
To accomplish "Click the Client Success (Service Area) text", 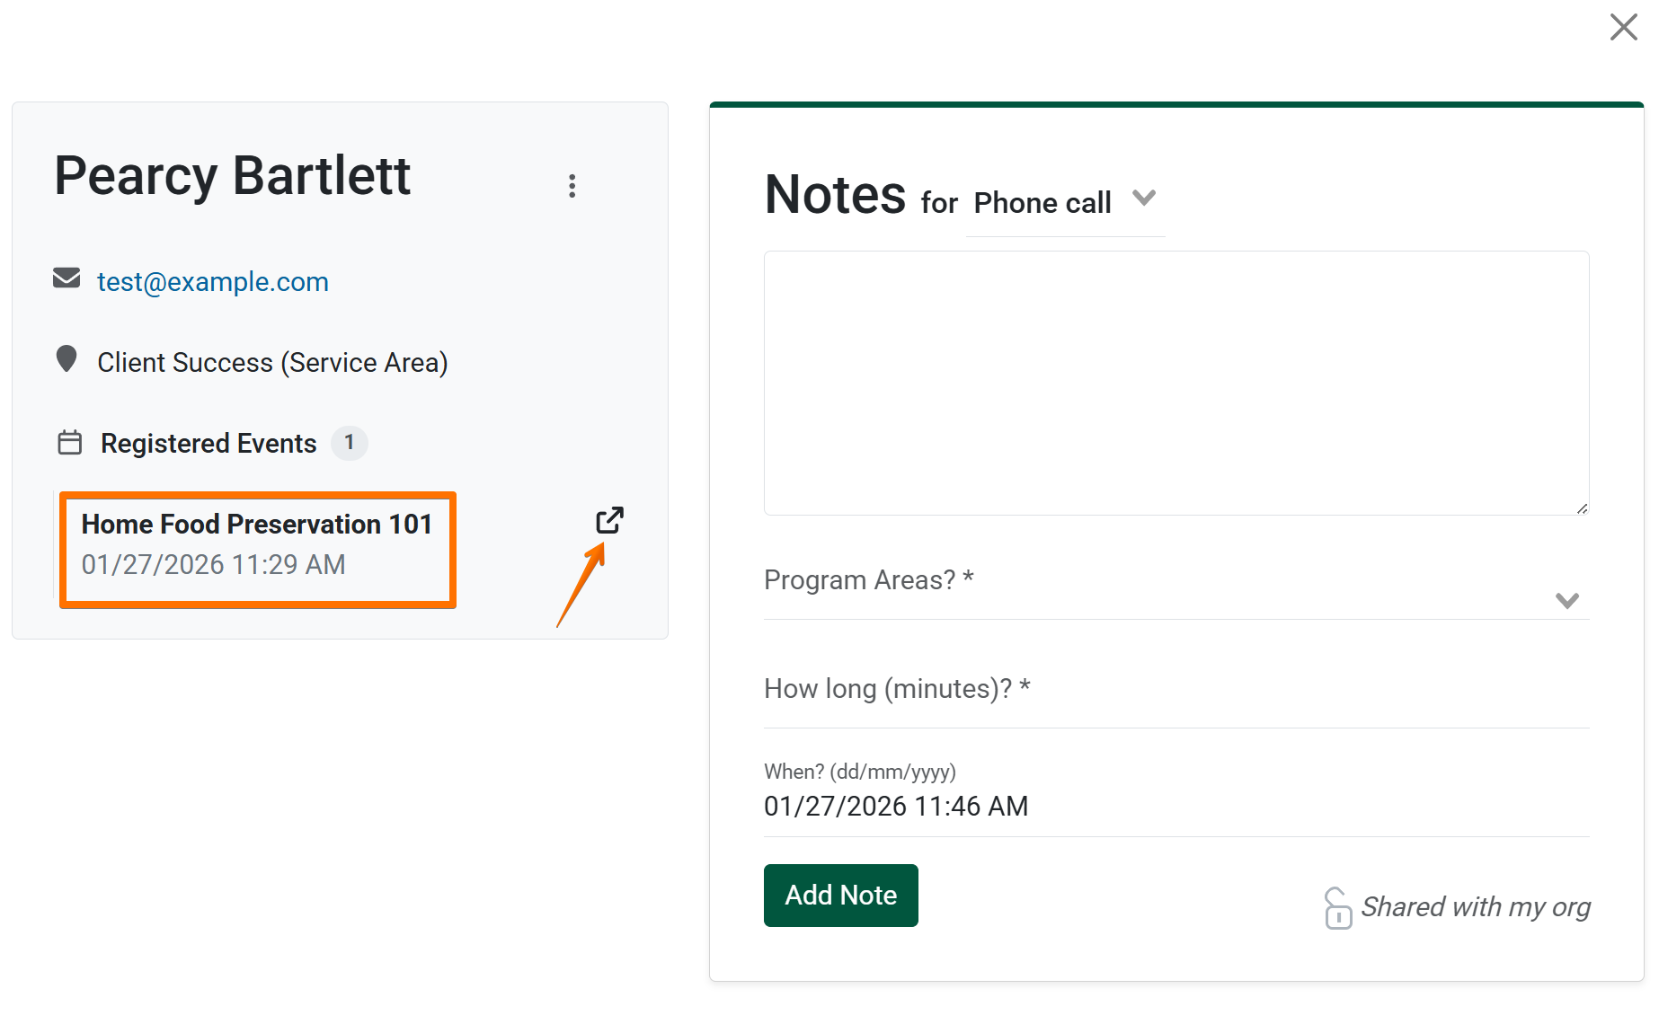I will pos(272,363).
